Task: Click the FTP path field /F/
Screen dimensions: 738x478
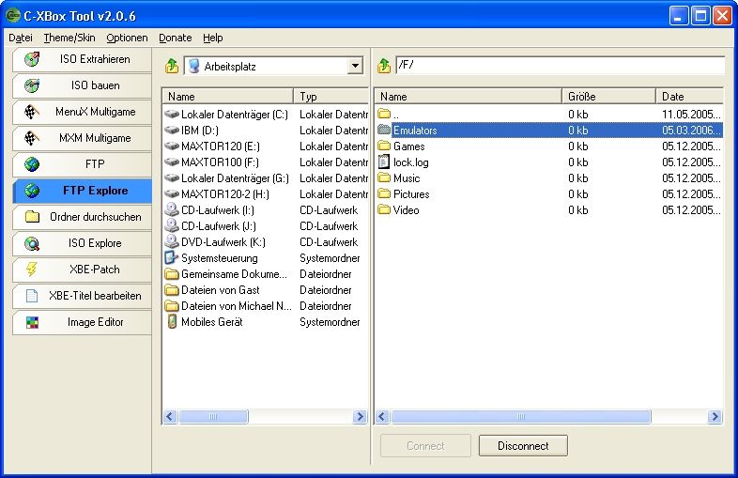Action: (x=560, y=65)
